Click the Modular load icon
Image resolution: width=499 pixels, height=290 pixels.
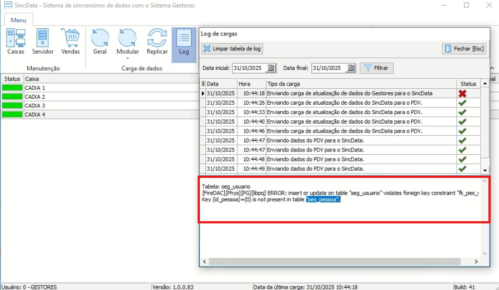click(128, 39)
